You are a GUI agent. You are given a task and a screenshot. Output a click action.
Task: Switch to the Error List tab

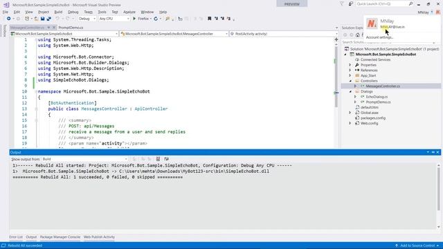[16, 237]
